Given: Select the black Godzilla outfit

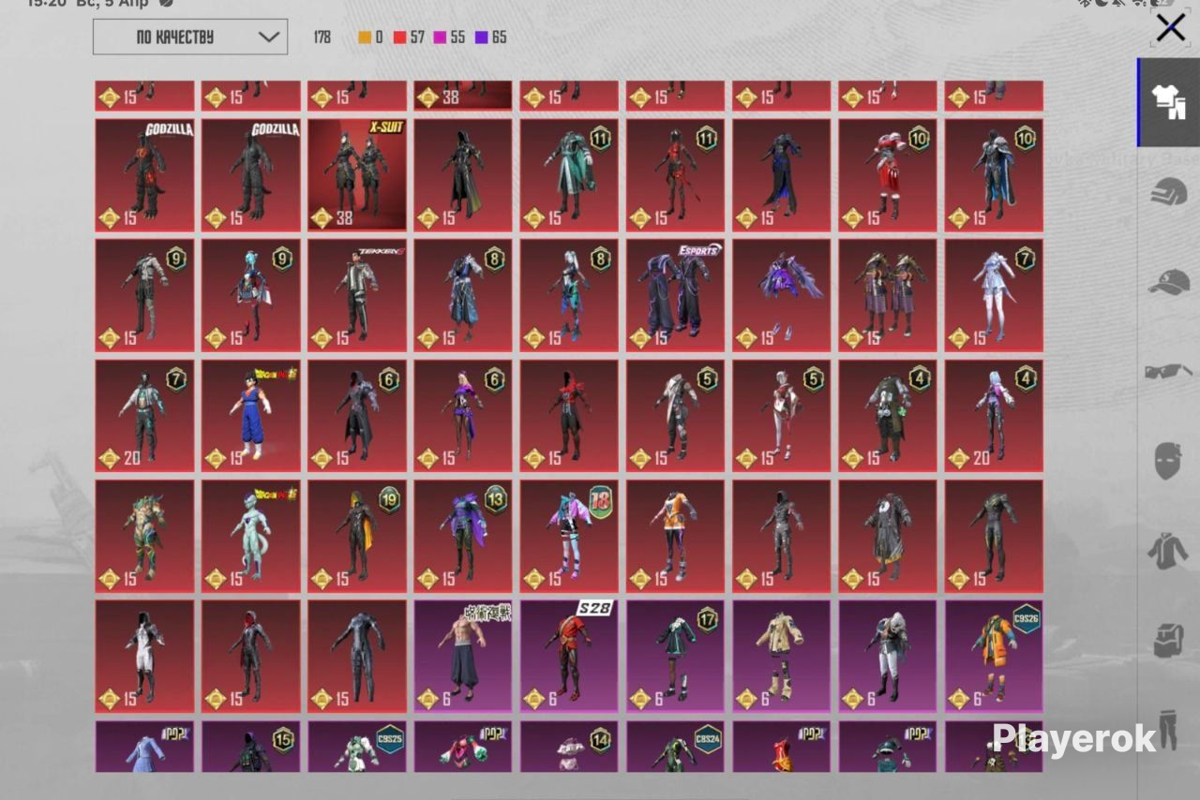Looking at the screenshot, I should [251, 175].
